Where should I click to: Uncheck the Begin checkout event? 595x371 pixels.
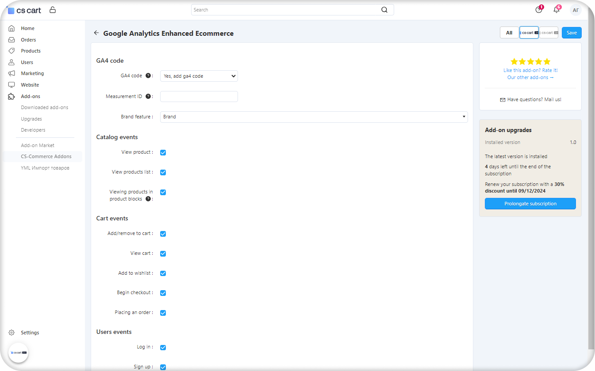[163, 293]
